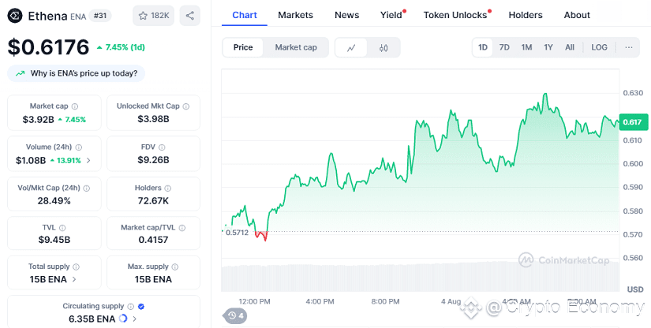Image resolution: width=651 pixels, height=328 pixels.
Task: Click the 0.4157 Market cap/TVL value
Action: (x=153, y=240)
